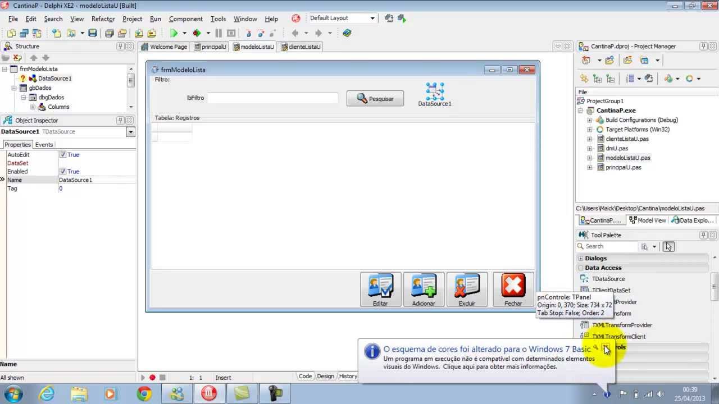Open Internet Explorer from the taskbar
The image size is (719, 404).
[47, 394]
